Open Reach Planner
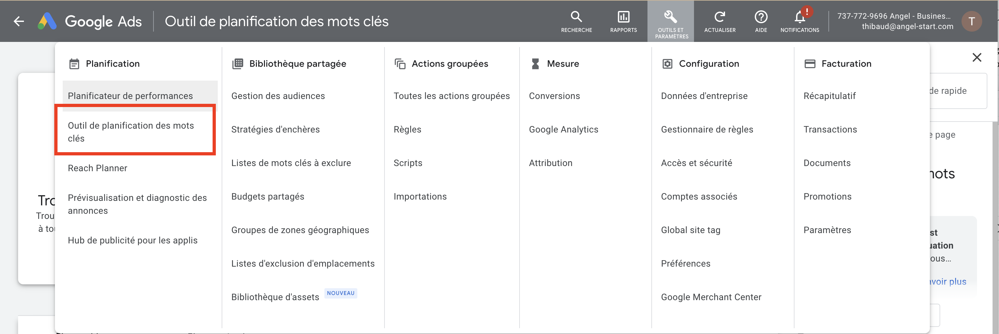The width and height of the screenshot is (999, 334). [97, 168]
